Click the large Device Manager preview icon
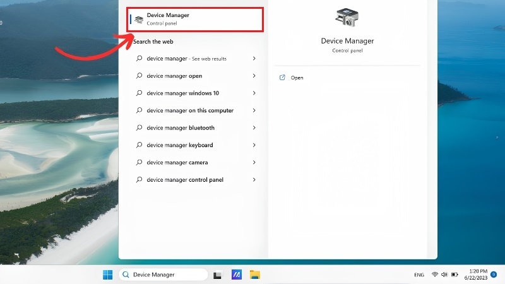505x284 pixels. (x=347, y=18)
